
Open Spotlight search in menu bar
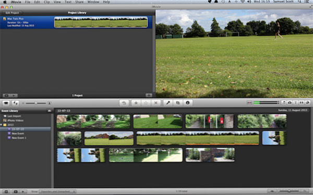(x=299, y=2)
